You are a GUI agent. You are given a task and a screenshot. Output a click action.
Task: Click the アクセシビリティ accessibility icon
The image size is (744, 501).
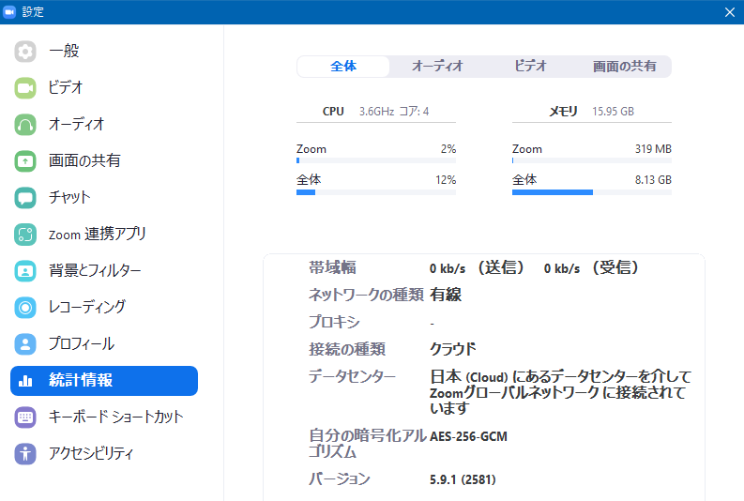click(25, 454)
